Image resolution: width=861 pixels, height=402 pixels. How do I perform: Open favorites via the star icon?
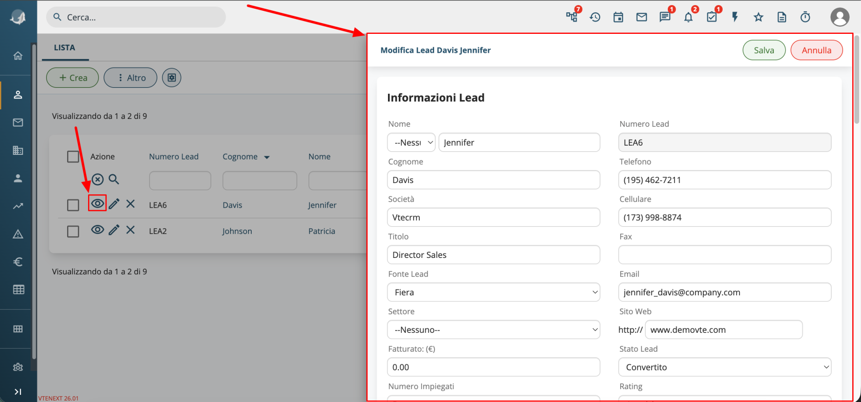(758, 17)
